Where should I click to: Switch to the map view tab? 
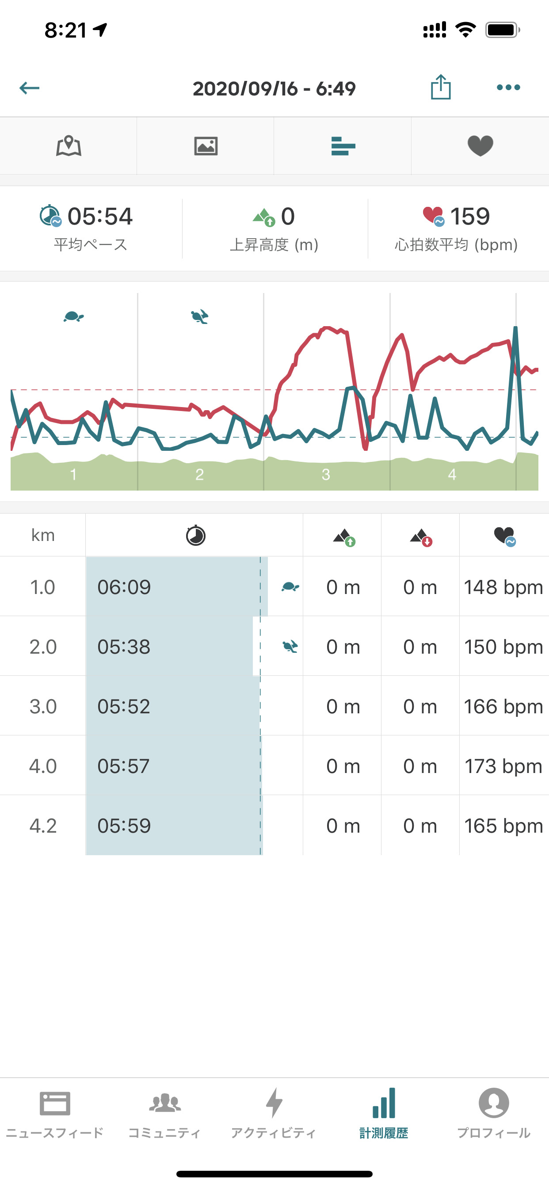click(x=69, y=146)
